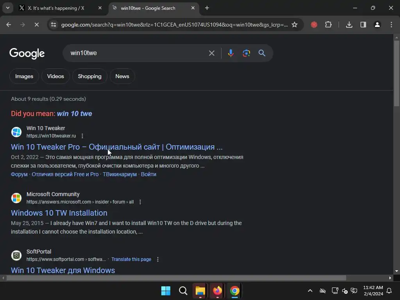Go forward in browser history
Viewport: 400px width, 300px height.
click(23, 25)
